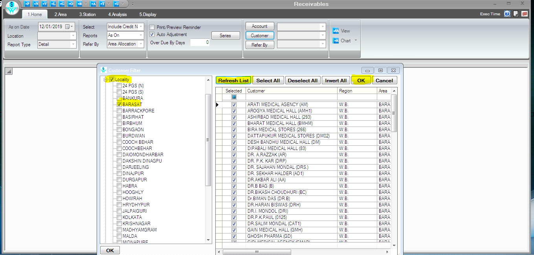Screen dimensions: 534x255
Task: Open the Report Type dropdown
Action: pos(73,45)
